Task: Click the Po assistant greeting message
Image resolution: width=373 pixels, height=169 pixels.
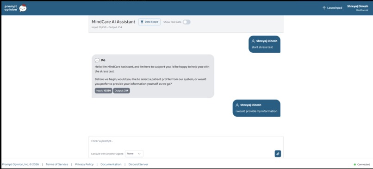Action: coord(153,76)
